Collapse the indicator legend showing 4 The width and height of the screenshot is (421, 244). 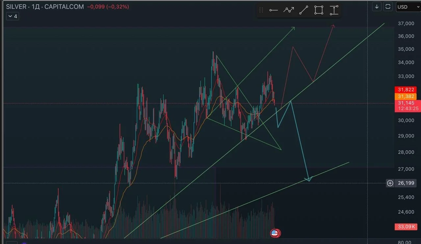(x=12, y=16)
